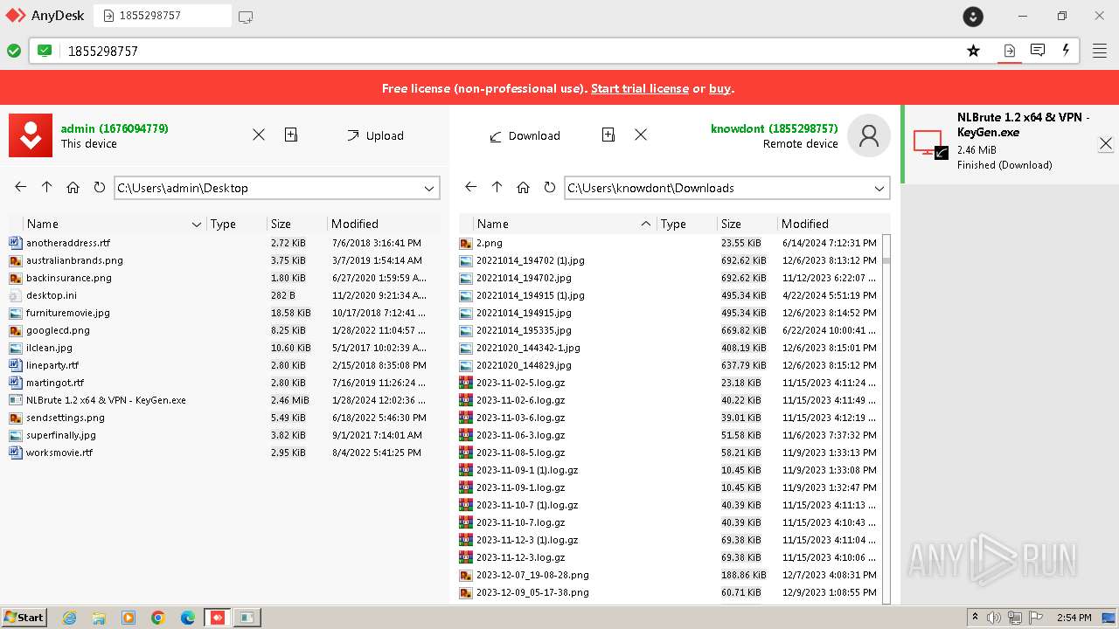Click the Upload button
Screen dimensions: 1119x629
coord(375,135)
